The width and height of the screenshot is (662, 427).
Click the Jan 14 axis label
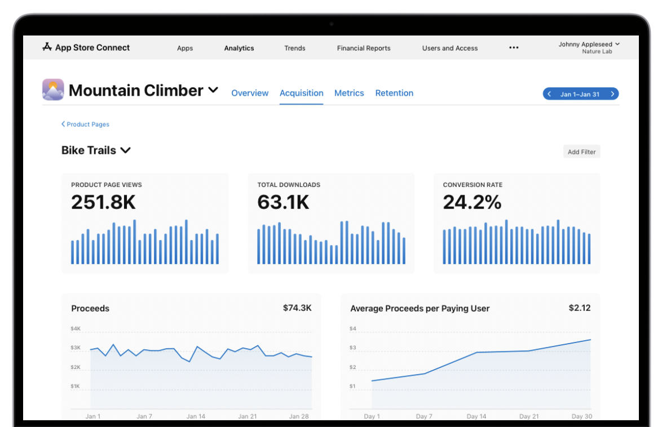click(x=196, y=416)
